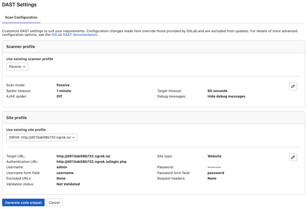Click the 60 seconds target timeout value

coord(218,91)
